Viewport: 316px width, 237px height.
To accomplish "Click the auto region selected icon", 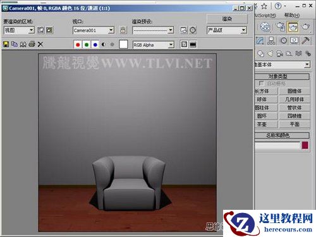I will (49, 30).
